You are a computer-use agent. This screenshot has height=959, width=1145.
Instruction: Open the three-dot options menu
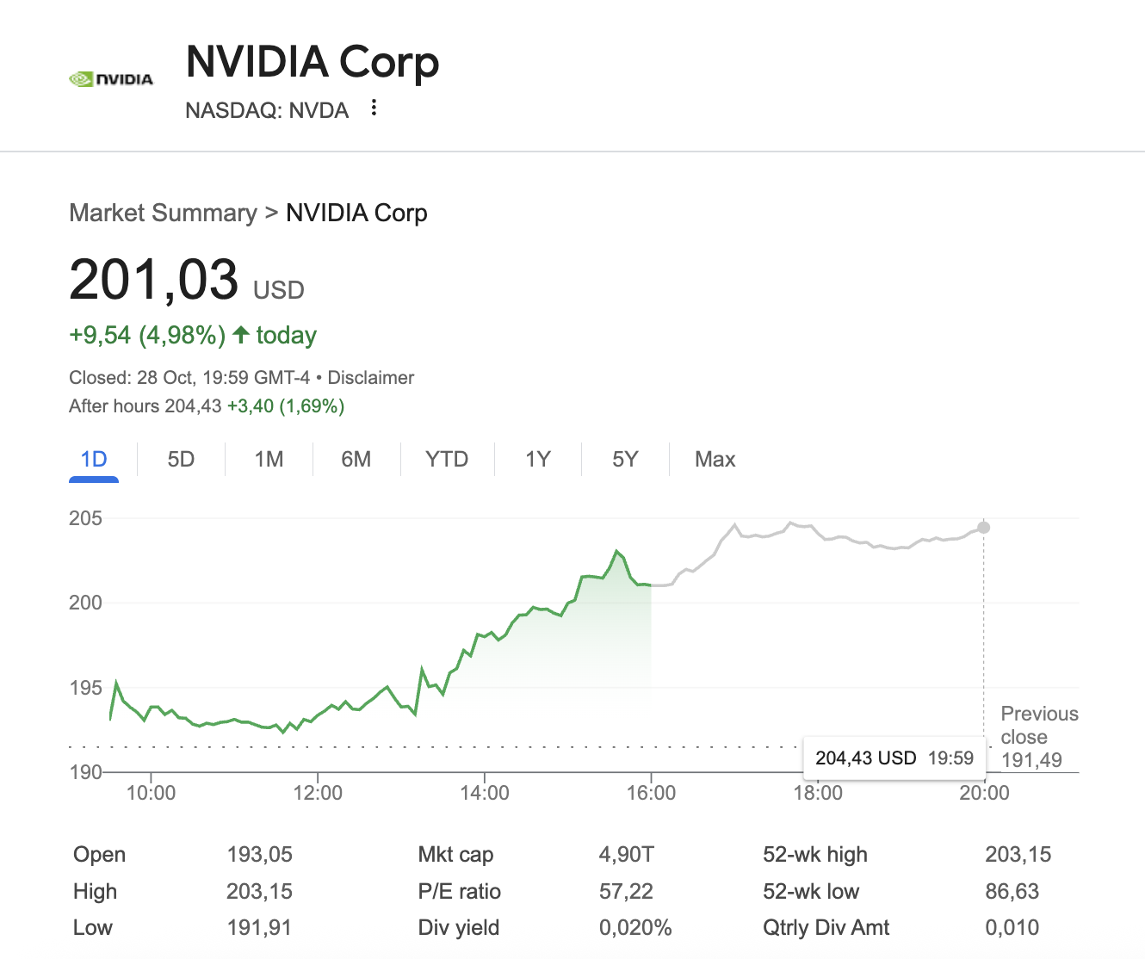[374, 108]
